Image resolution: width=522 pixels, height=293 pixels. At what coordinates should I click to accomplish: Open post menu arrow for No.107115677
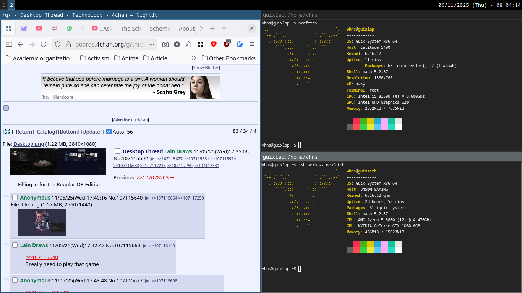pyautogui.click(x=147, y=280)
